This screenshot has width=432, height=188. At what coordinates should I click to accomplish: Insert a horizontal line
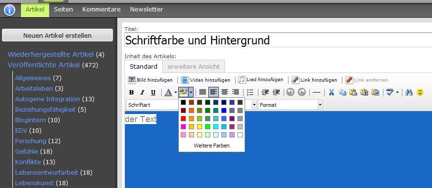point(317,93)
